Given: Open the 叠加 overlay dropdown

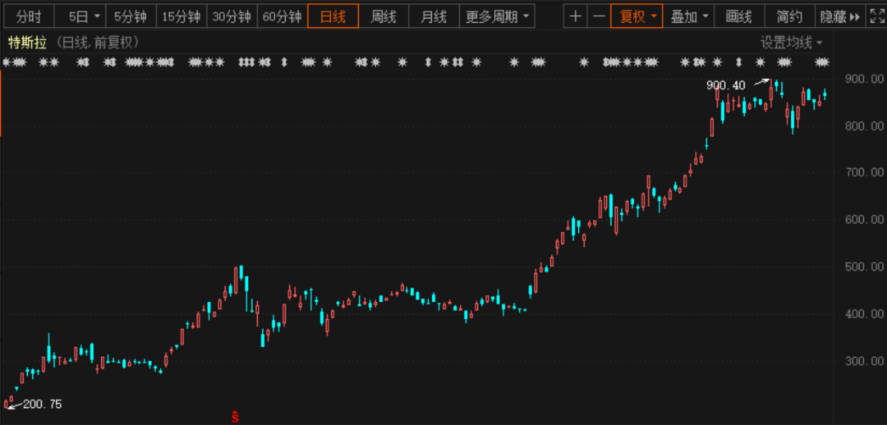Looking at the screenshot, I should pos(688,16).
